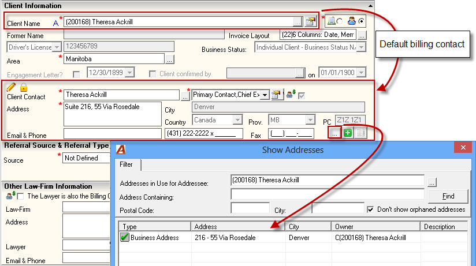This screenshot has height=266, width=476.
Task: Open the Prov. MB dropdown
Action: (x=310, y=120)
